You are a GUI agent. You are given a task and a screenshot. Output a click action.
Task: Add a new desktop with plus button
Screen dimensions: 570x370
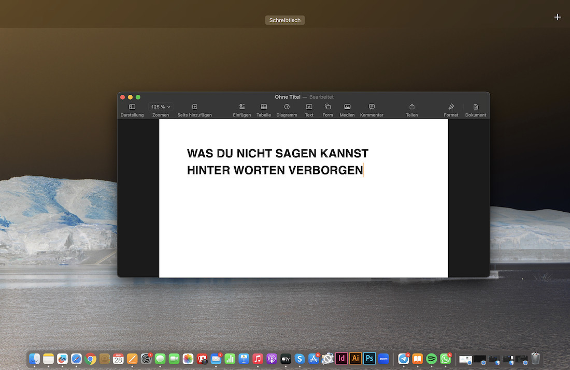tap(558, 17)
